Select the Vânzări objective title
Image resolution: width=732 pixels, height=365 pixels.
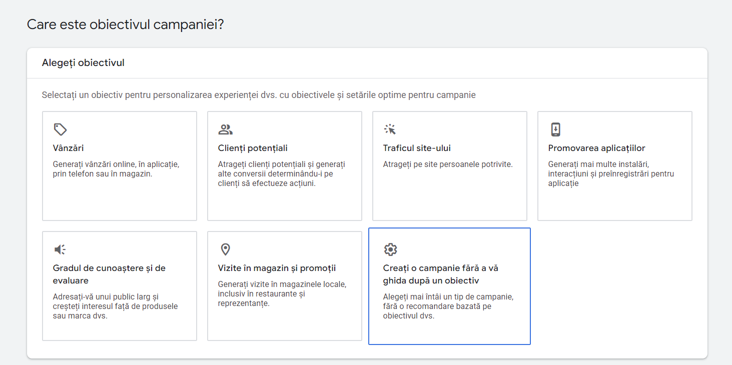pos(68,148)
